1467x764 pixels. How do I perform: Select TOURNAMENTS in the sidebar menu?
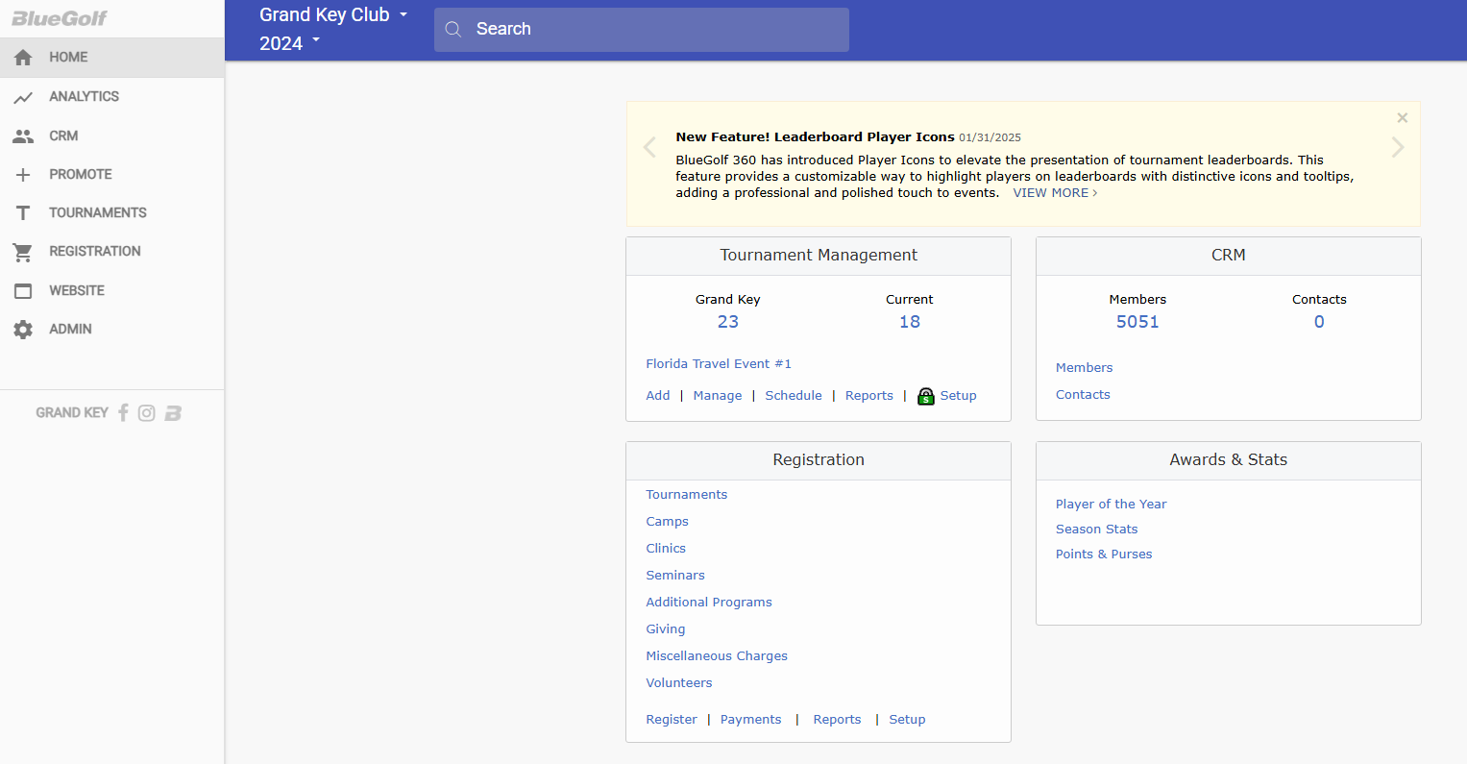point(111,213)
